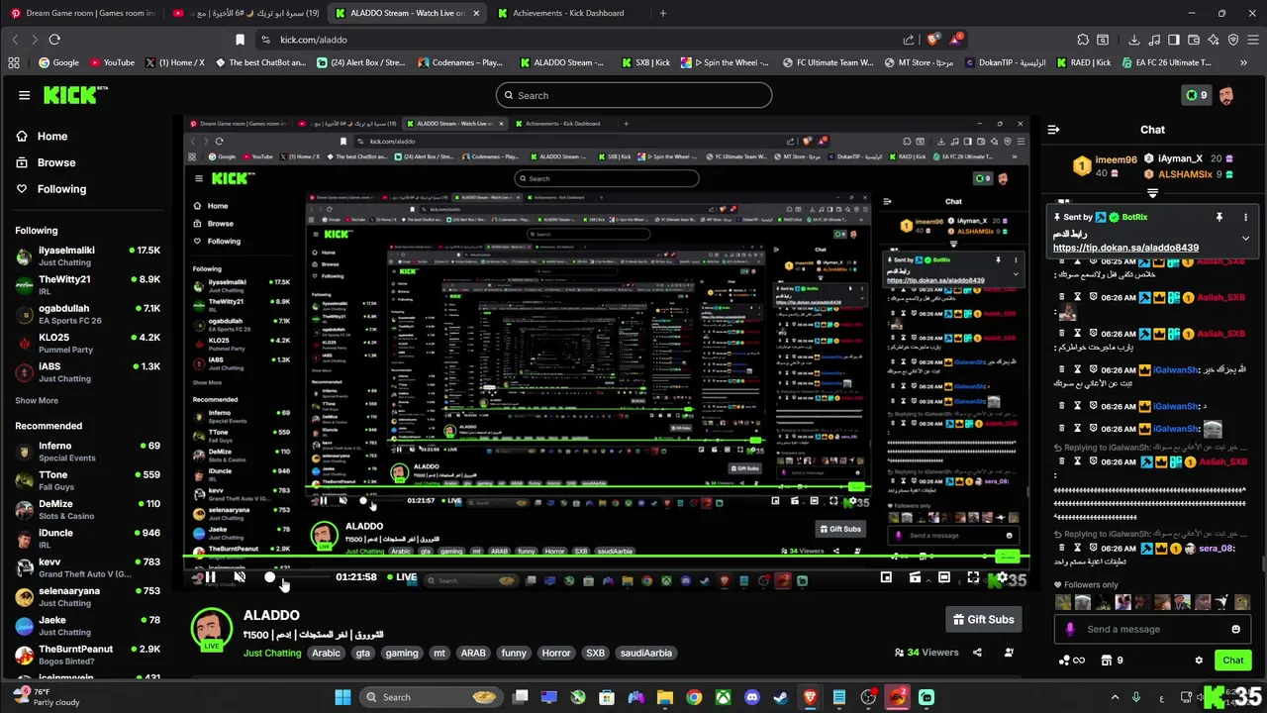Unpin the BotRix pinned message
The image size is (1267, 713).
[x=1219, y=217]
